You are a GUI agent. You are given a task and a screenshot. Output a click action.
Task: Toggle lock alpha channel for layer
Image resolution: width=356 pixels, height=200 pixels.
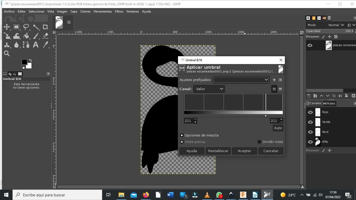(336, 37)
